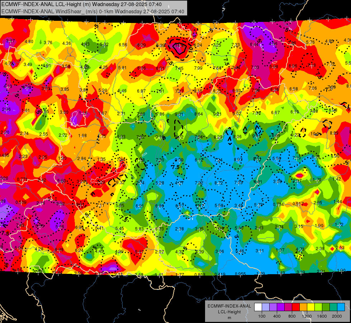Image resolution: width=351 pixels, height=323 pixels.
Task: Click the grid point value '4.28'
Action: pyautogui.click(x=39, y=249)
